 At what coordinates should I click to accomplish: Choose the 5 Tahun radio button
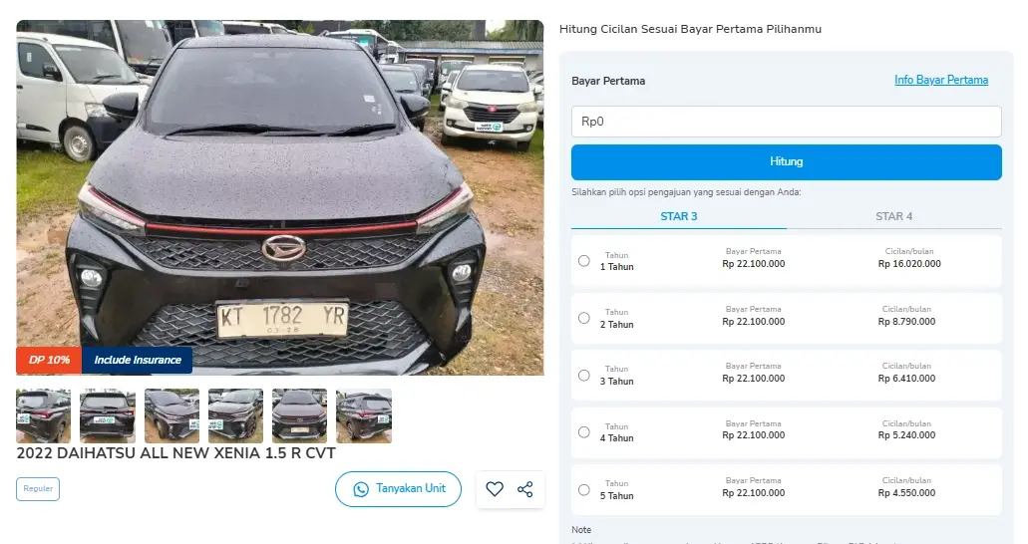[583, 490]
